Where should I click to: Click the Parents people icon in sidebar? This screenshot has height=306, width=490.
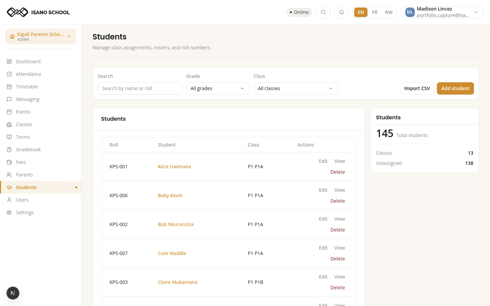[x=9, y=175]
